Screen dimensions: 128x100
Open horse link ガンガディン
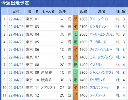(x=98, y=27)
